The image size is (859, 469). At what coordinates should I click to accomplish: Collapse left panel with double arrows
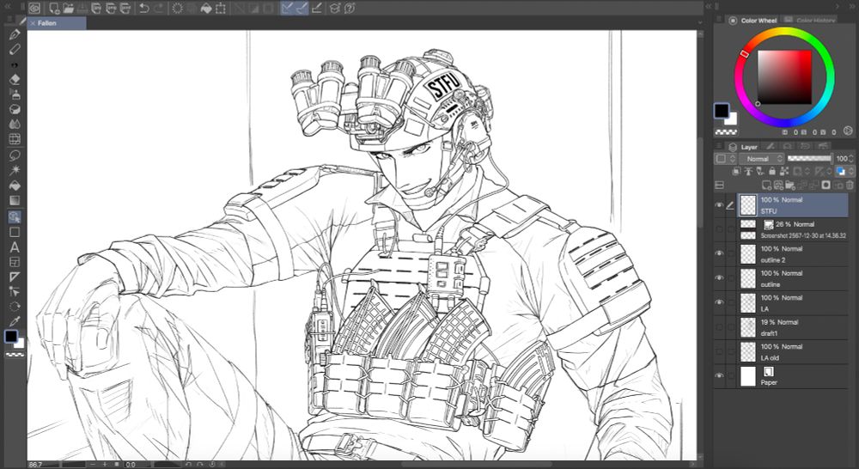[8, 6]
